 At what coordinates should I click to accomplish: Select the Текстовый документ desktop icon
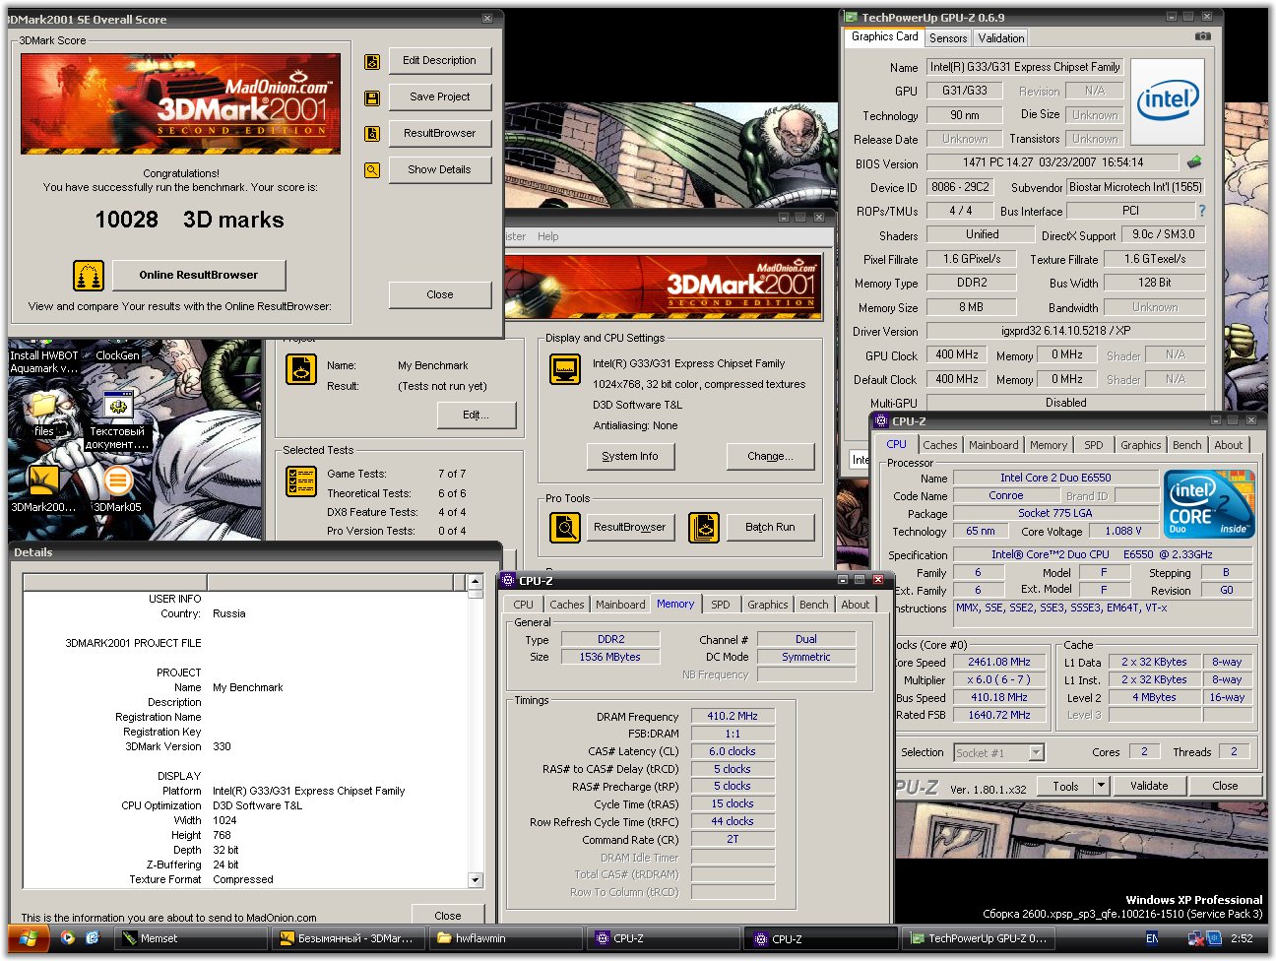(x=117, y=420)
